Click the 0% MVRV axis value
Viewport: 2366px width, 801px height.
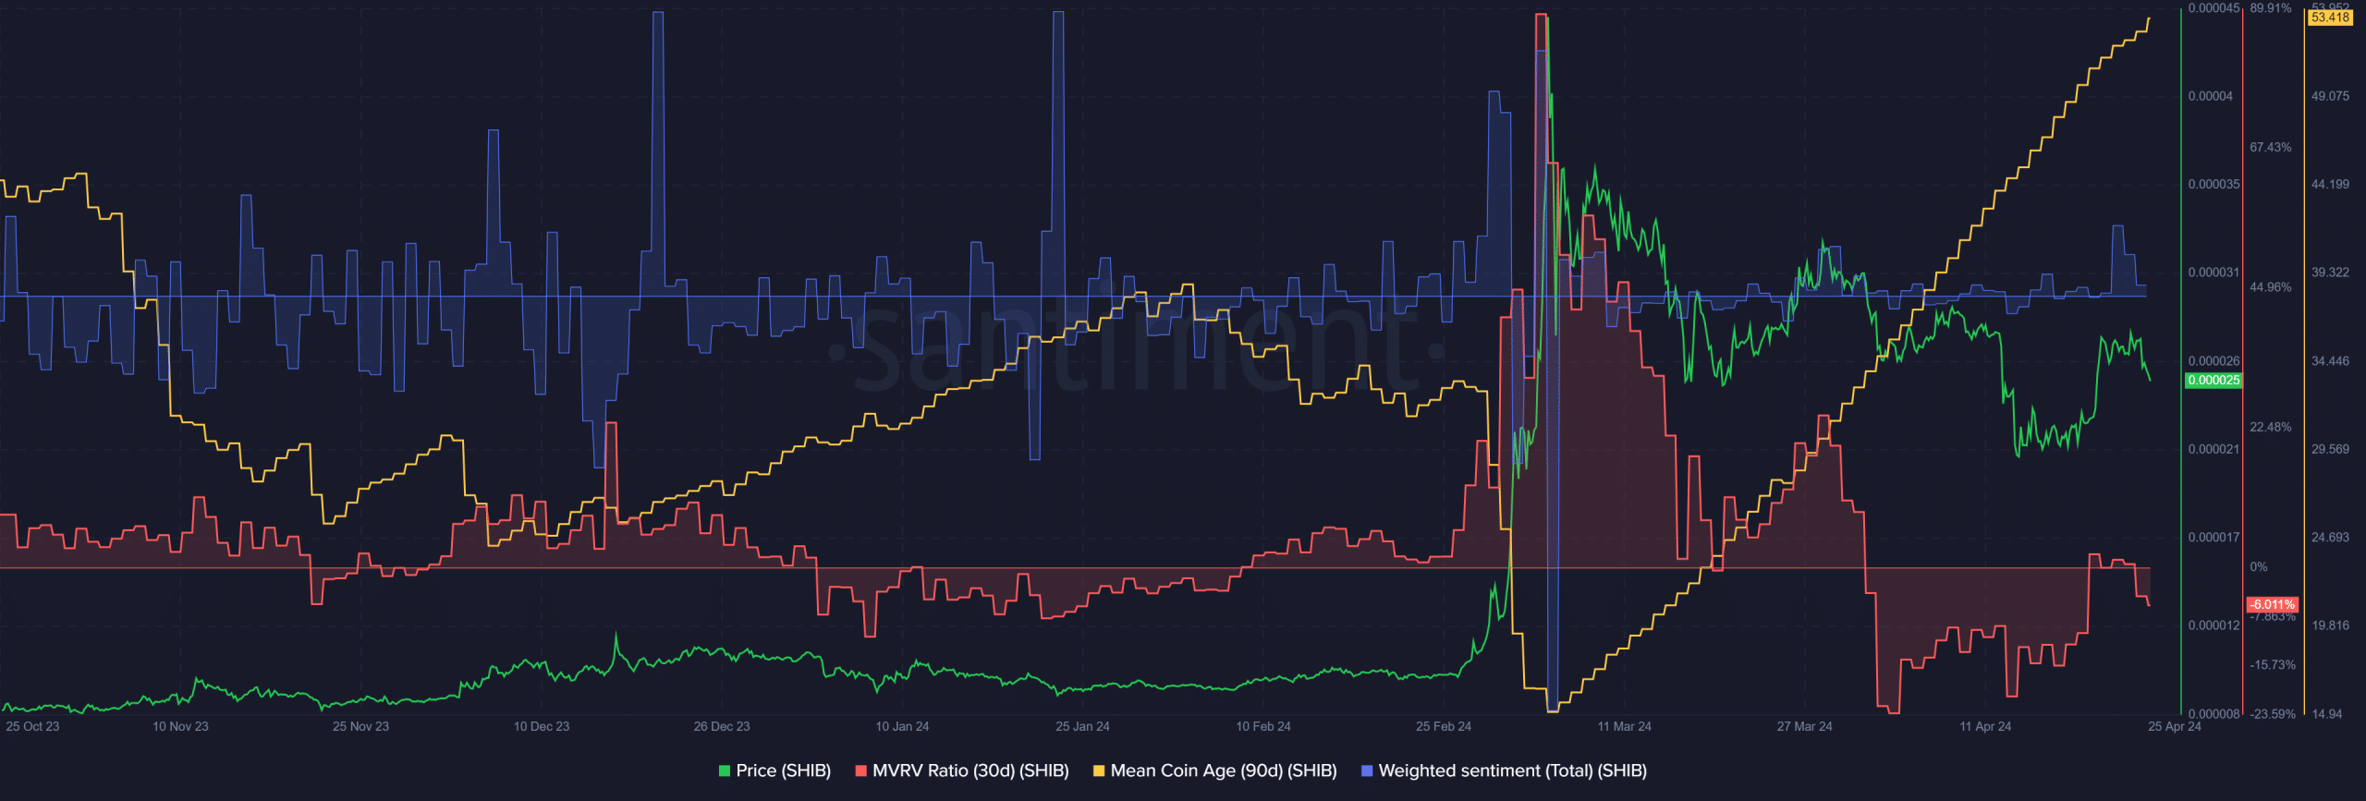point(2258,567)
